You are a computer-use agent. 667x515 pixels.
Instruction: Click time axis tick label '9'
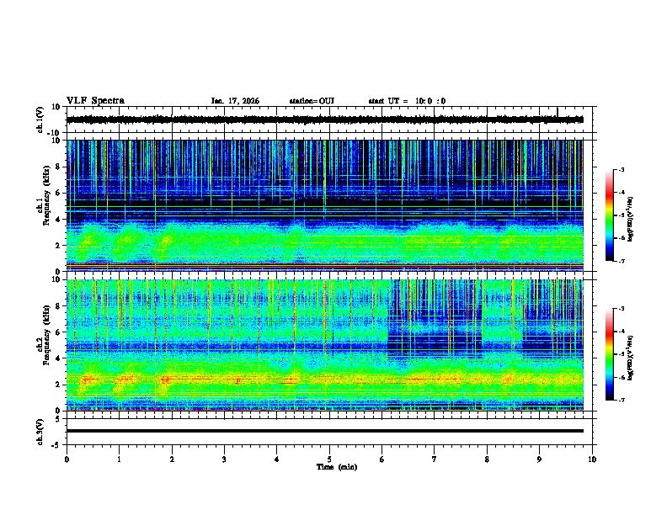pos(539,459)
